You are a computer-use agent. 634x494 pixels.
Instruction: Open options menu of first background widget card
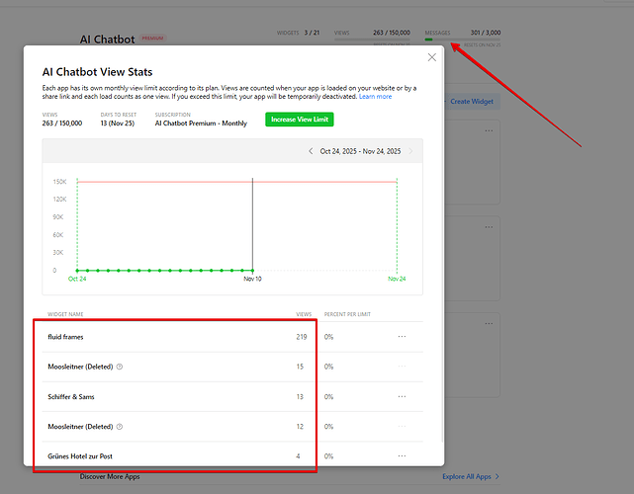point(489,130)
